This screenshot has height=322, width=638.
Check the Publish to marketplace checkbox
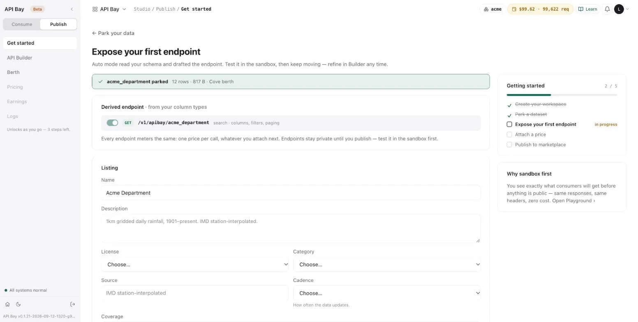[x=509, y=145]
